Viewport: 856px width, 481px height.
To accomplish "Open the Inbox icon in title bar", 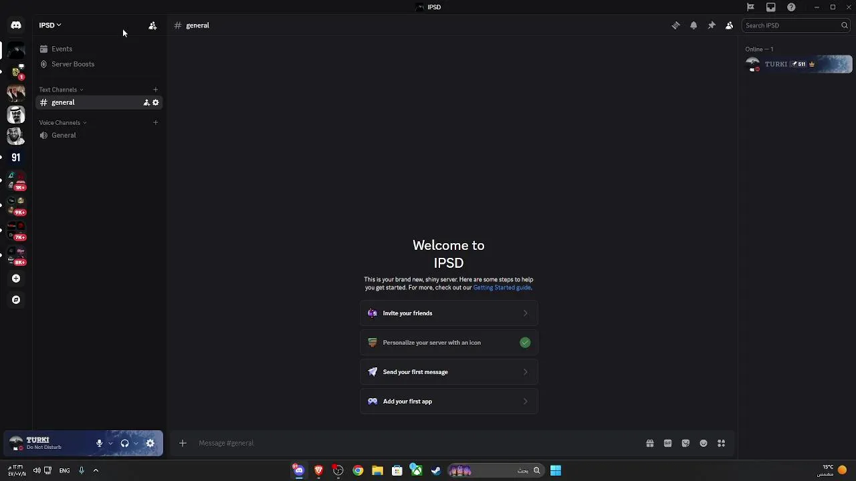I will pos(771,7).
